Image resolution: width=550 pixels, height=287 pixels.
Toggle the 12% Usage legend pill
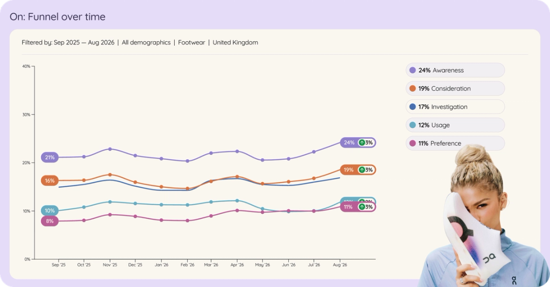[455, 125]
